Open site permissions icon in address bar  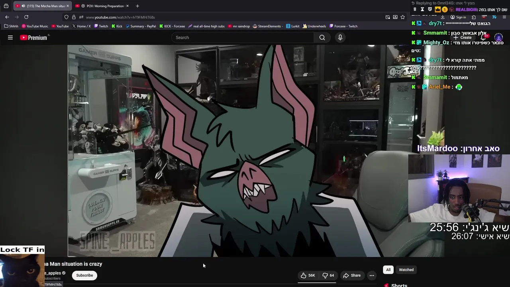(81, 17)
